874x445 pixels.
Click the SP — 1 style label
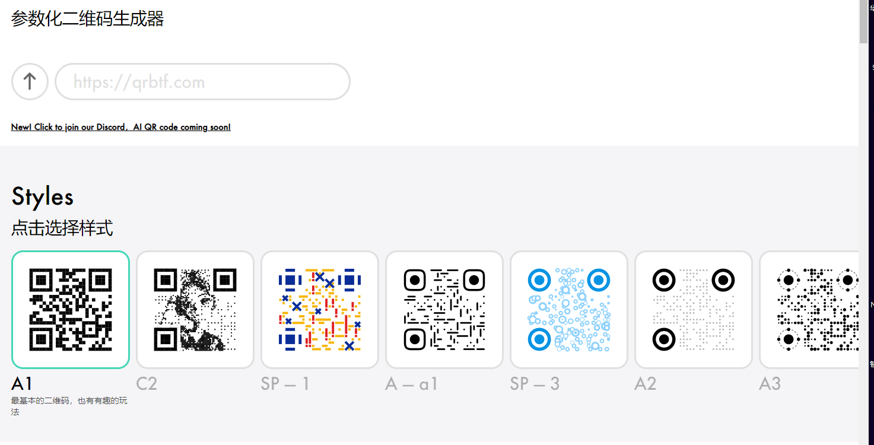click(285, 384)
